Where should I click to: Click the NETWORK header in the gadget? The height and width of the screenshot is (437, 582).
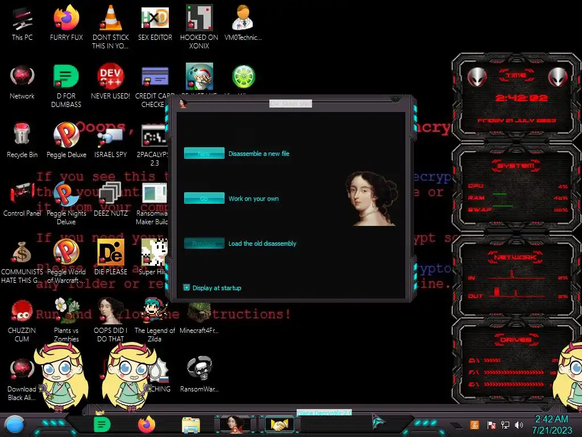point(515,257)
